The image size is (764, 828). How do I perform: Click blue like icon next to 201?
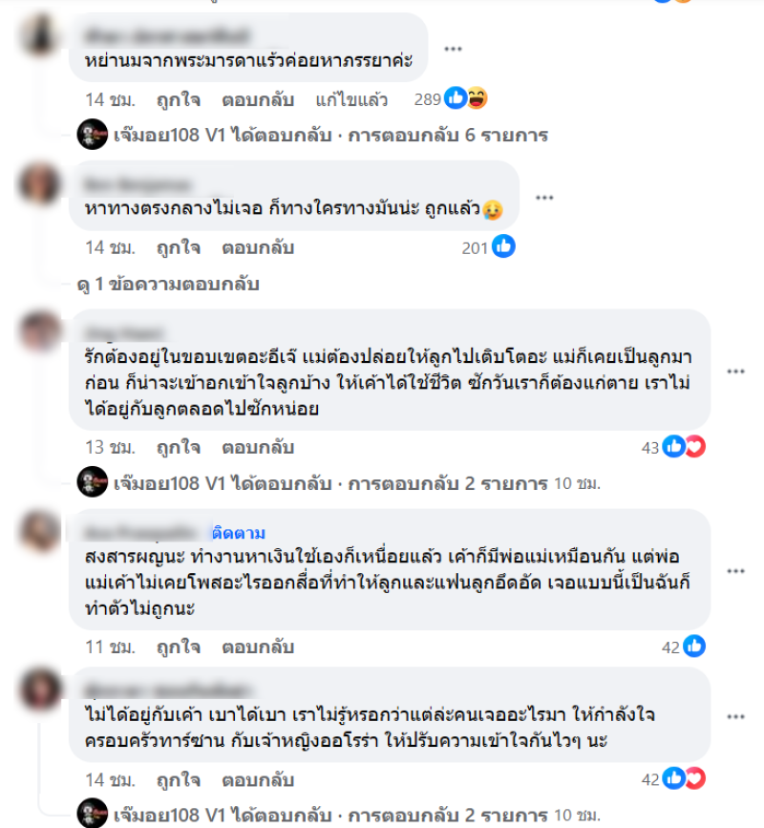503,246
